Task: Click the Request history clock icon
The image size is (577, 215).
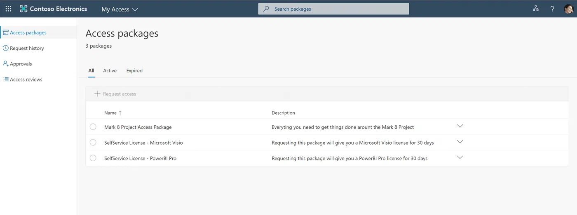Action: click(x=6, y=48)
